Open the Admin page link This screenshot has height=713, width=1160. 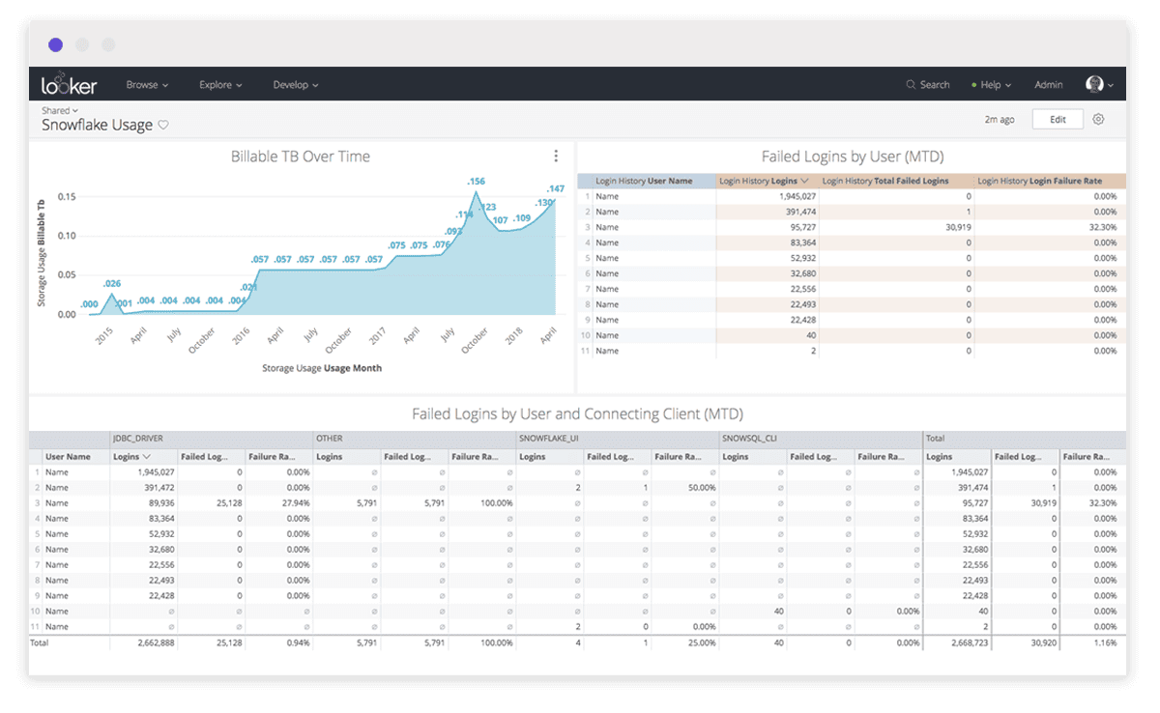[x=1048, y=84]
